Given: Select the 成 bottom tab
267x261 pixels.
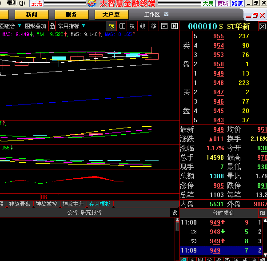Looking at the screenshot, I should coord(245,259).
